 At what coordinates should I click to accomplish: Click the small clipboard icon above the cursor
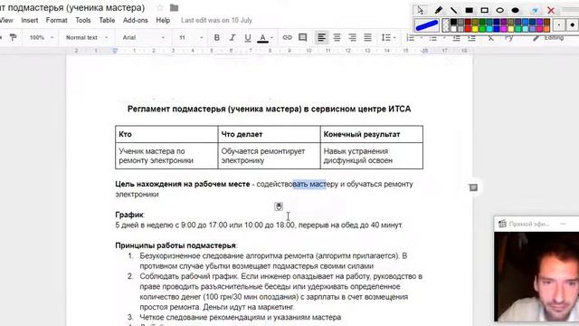click(x=279, y=206)
